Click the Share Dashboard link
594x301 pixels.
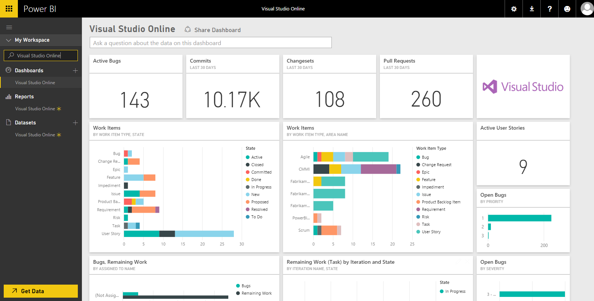217,30
